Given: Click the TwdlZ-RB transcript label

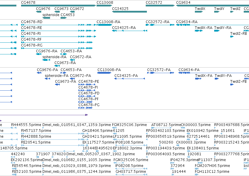Looking at the screenshot, I should [x=238, y=34].
